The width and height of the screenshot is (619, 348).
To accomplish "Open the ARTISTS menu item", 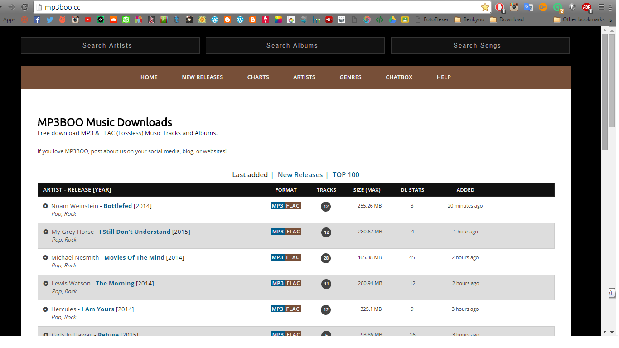I will [x=304, y=77].
